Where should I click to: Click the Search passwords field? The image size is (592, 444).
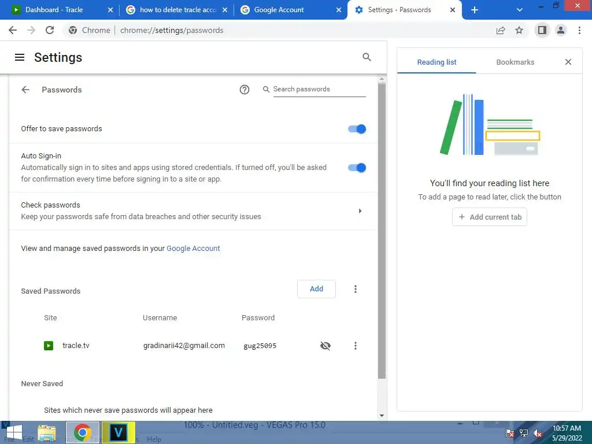click(x=319, y=89)
